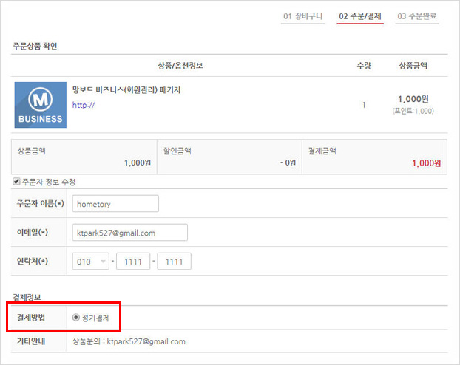Click the M BUSINESS product thumbnail
The width and height of the screenshot is (460, 365).
point(41,105)
